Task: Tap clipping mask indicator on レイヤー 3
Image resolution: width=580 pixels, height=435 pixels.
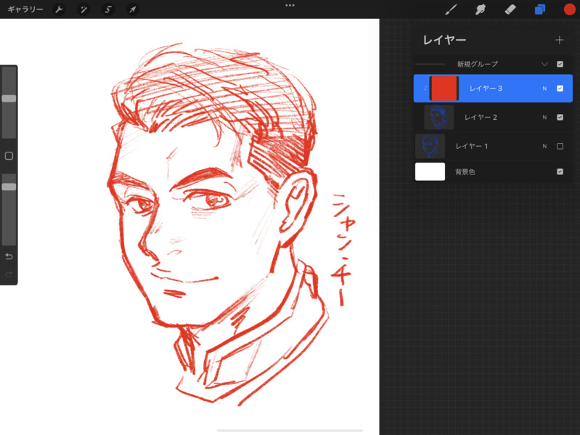Action: coord(425,89)
